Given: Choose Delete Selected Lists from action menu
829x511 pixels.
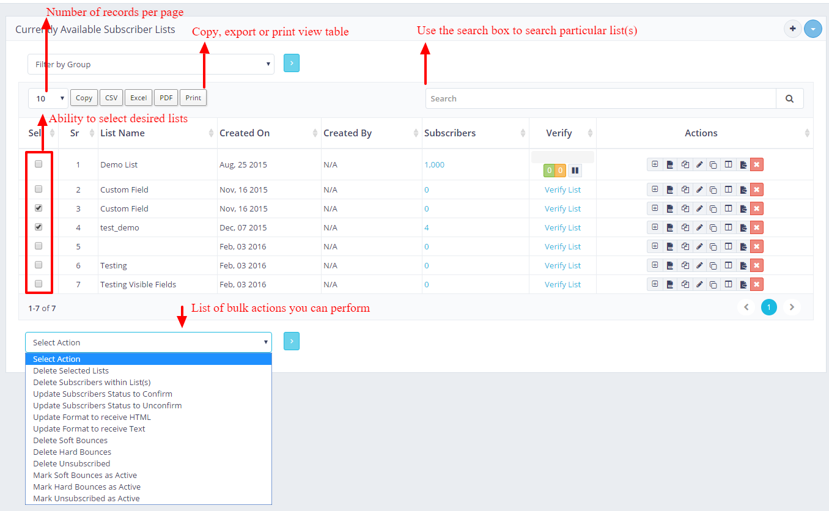Looking at the screenshot, I should click(x=71, y=370).
